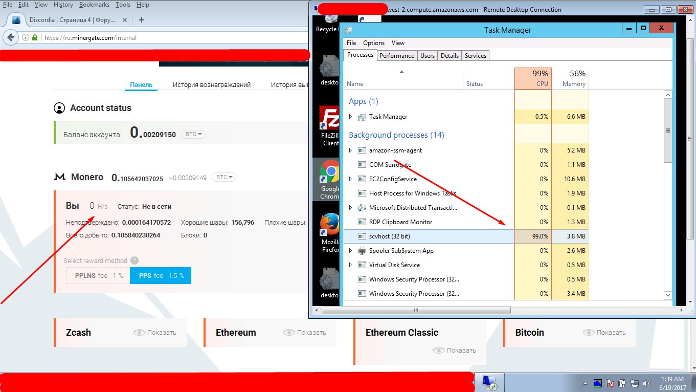The width and height of the screenshot is (696, 392).
Task: Click the help icon beside Select reward method
Action: (134, 260)
